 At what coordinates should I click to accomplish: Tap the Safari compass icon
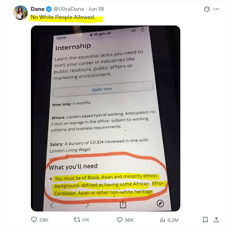pyautogui.click(x=160, y=204)
